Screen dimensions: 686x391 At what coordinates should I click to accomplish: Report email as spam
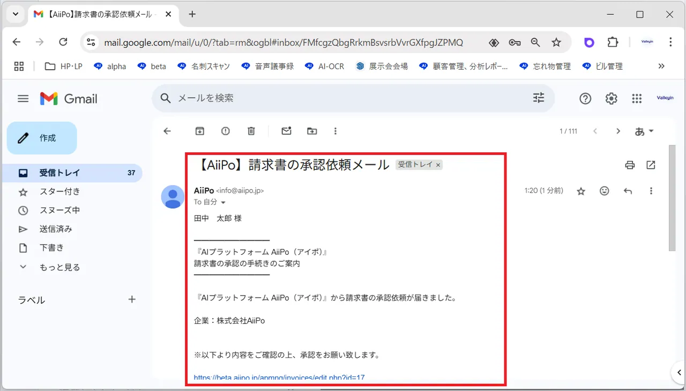point(226,131)
